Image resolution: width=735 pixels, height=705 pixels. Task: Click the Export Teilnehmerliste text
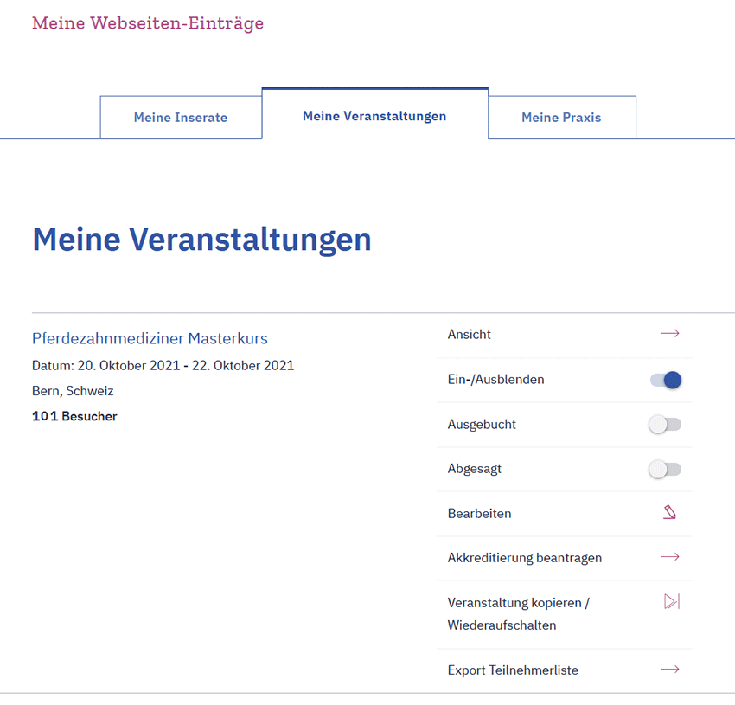click(513, 670)
